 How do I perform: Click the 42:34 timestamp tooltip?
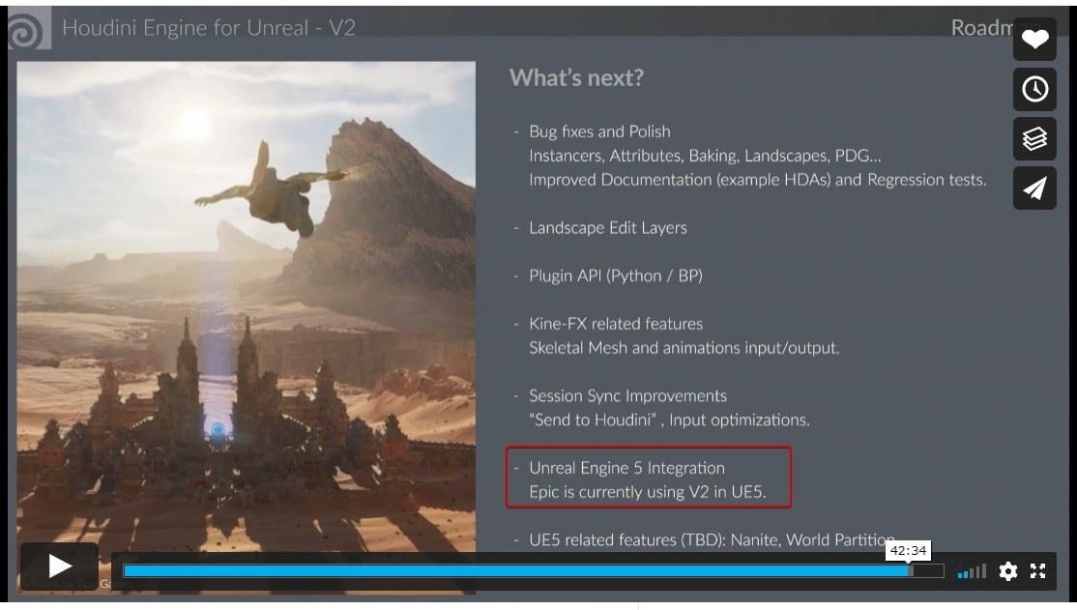(x=908, y=550)
